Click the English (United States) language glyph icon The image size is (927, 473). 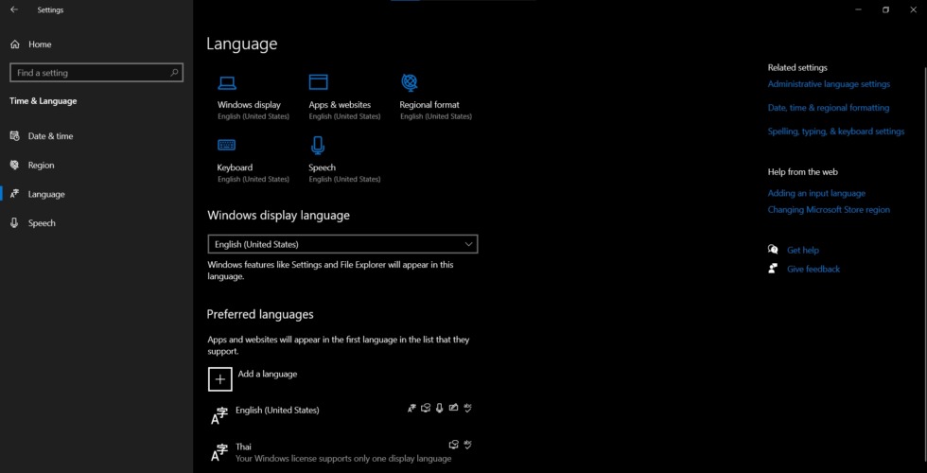tap(219, 415)
